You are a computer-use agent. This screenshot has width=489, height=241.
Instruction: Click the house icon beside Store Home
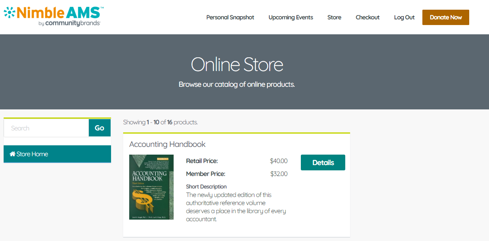point(13,154)
